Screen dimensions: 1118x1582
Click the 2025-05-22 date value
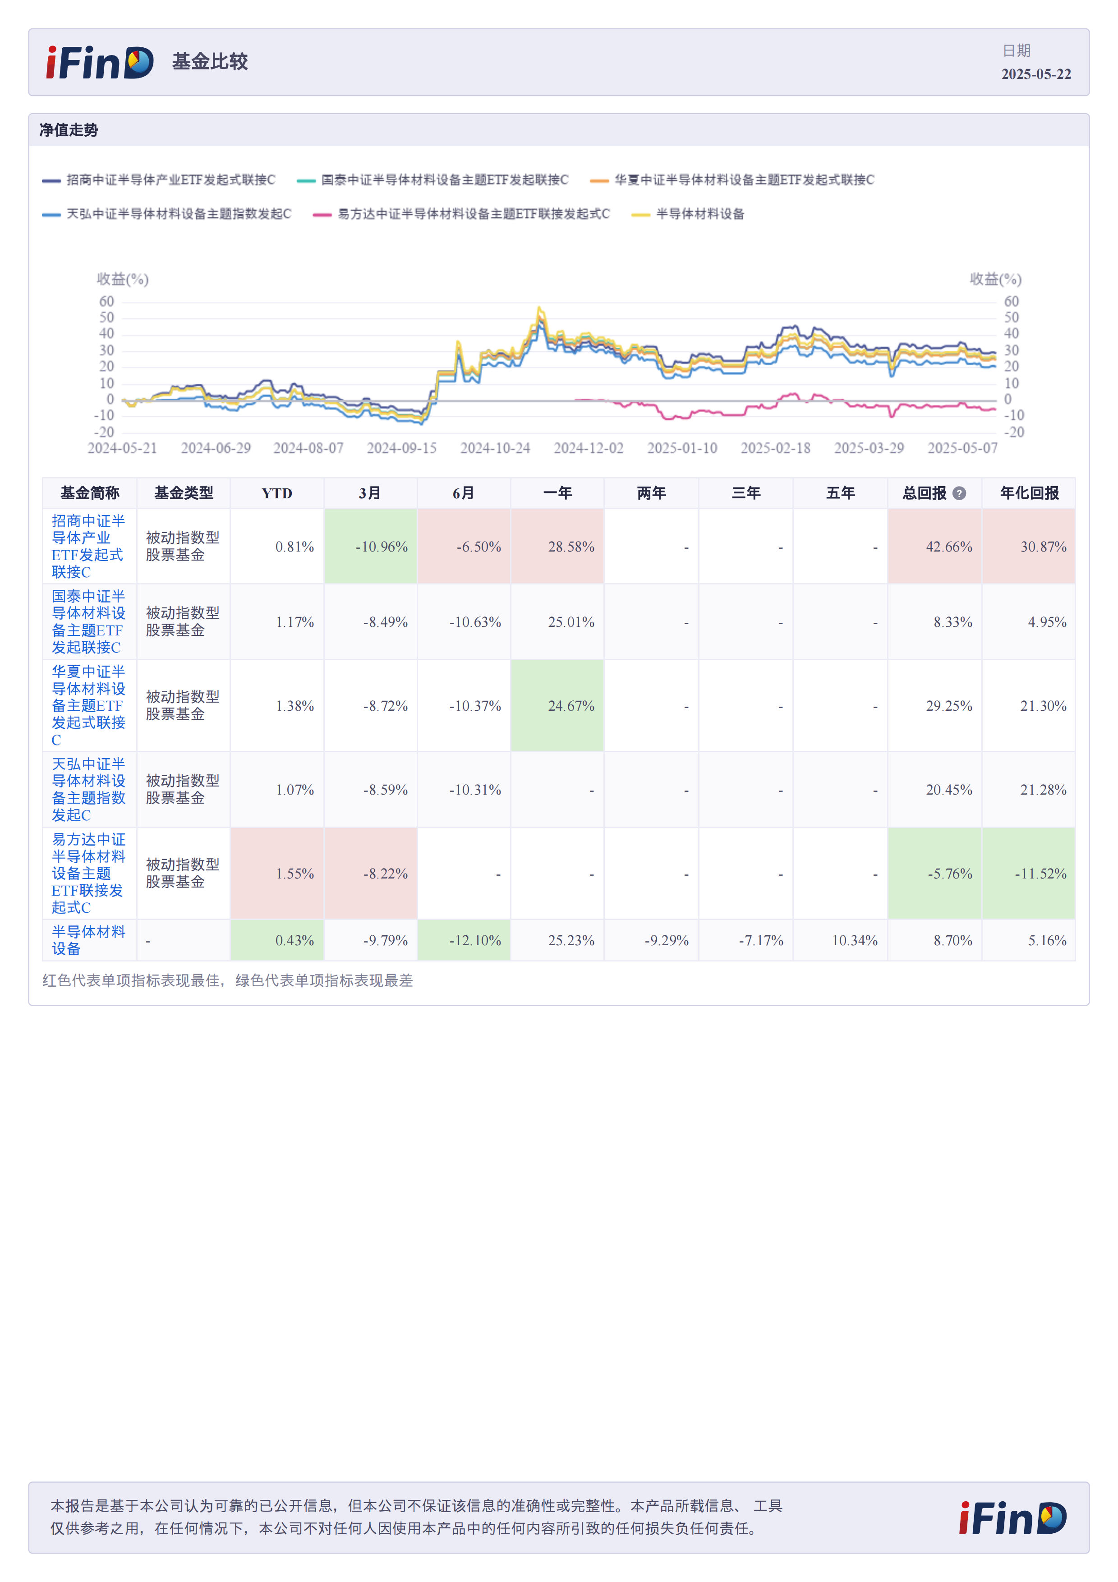pyautogui.click(x=1036, y=74)
